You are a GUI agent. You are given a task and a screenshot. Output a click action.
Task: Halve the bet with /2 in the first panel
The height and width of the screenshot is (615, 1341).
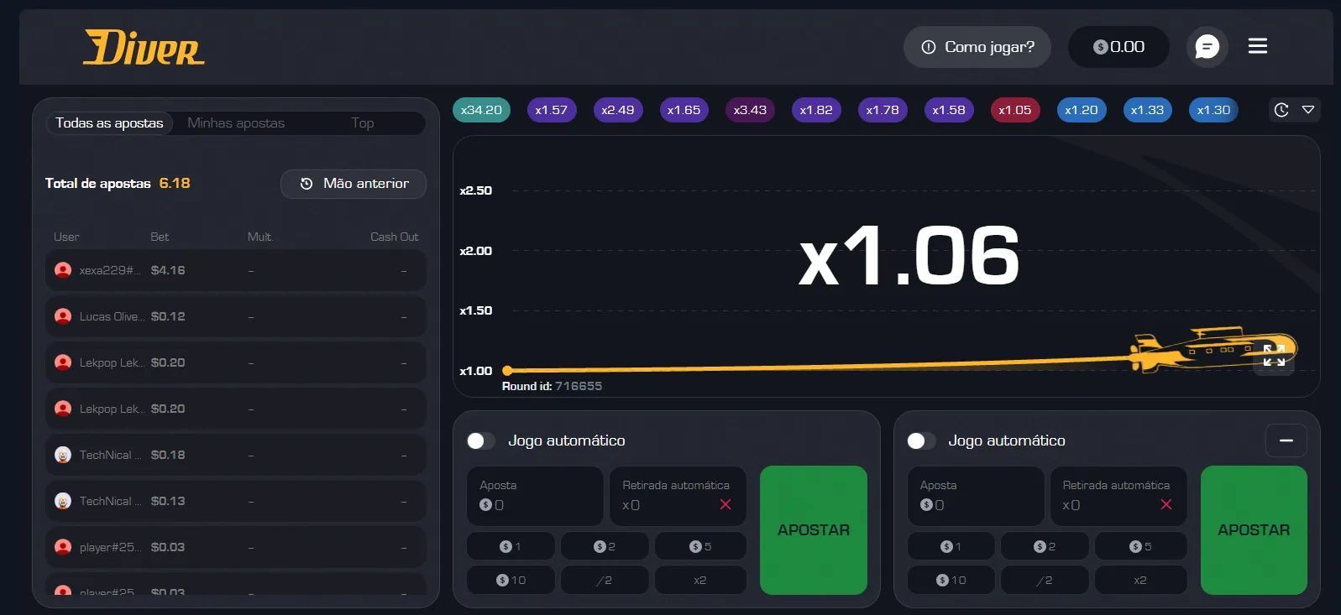point(605,580)
